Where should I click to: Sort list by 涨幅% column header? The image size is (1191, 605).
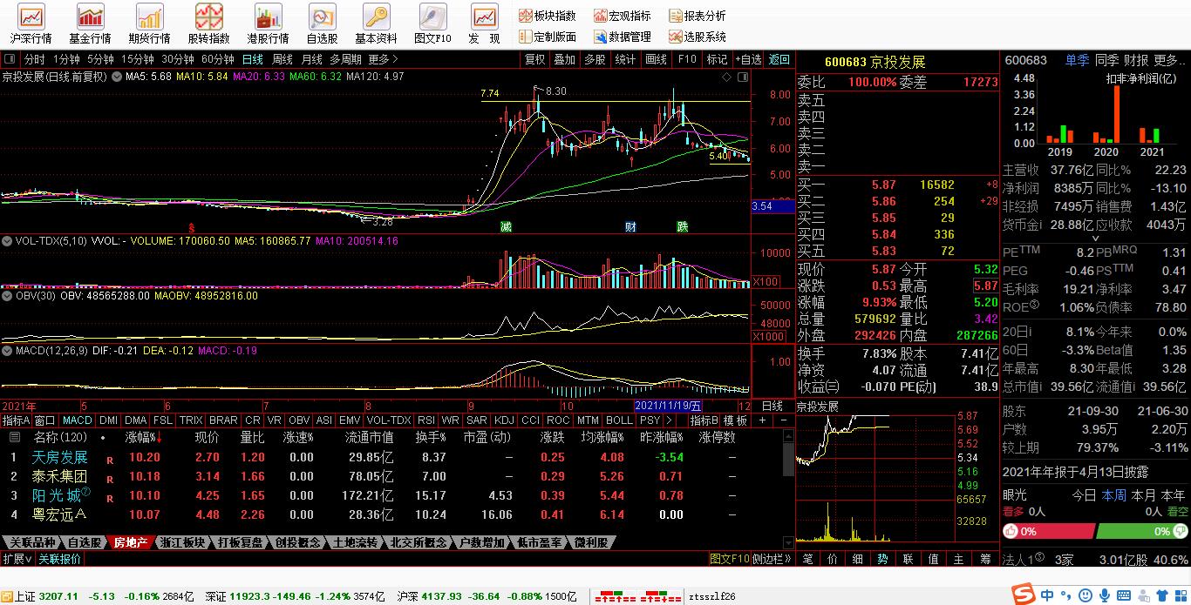[142, 437]
